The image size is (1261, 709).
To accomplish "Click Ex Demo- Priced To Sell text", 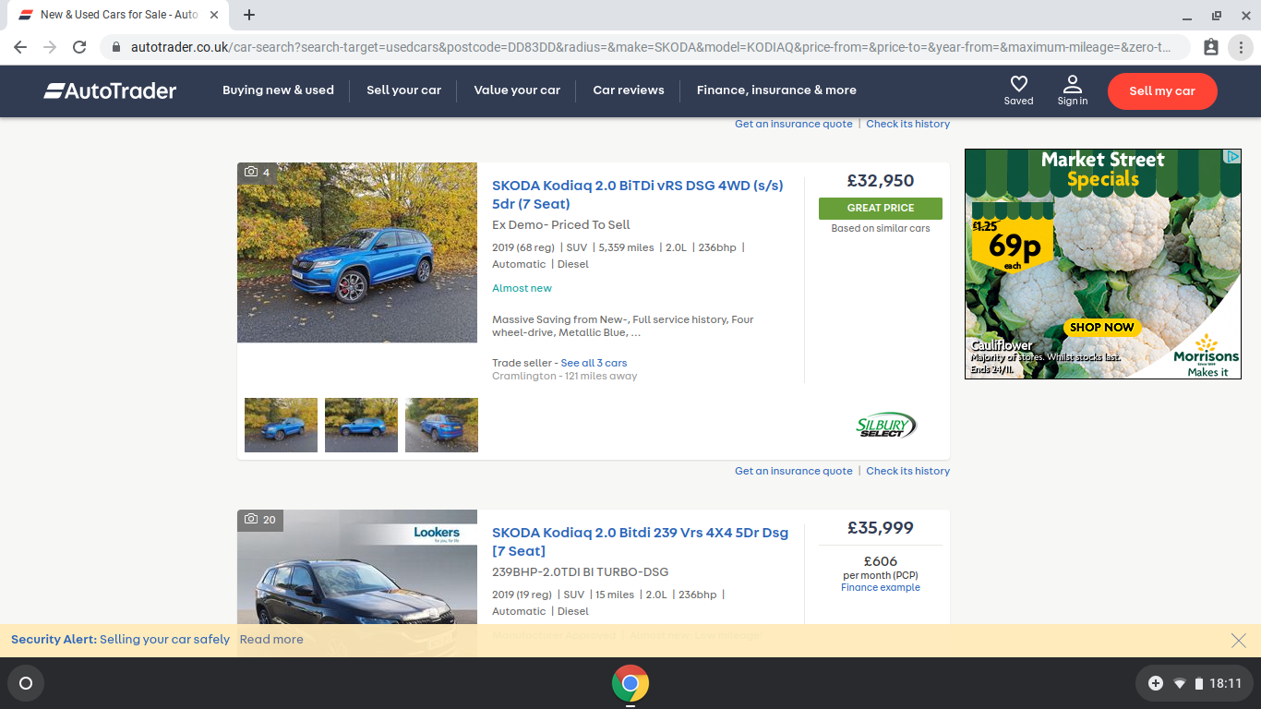I will 561,225.
